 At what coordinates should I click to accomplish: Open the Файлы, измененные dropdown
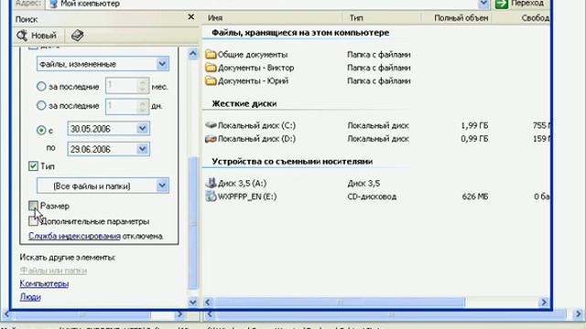(162, 64)
